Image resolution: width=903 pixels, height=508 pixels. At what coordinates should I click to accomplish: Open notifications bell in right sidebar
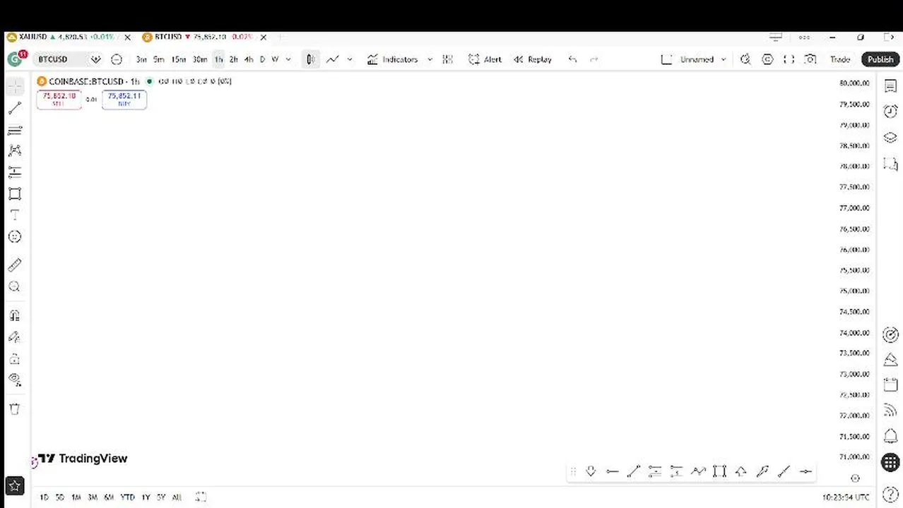pyautogui.click(x=890, y=437)
